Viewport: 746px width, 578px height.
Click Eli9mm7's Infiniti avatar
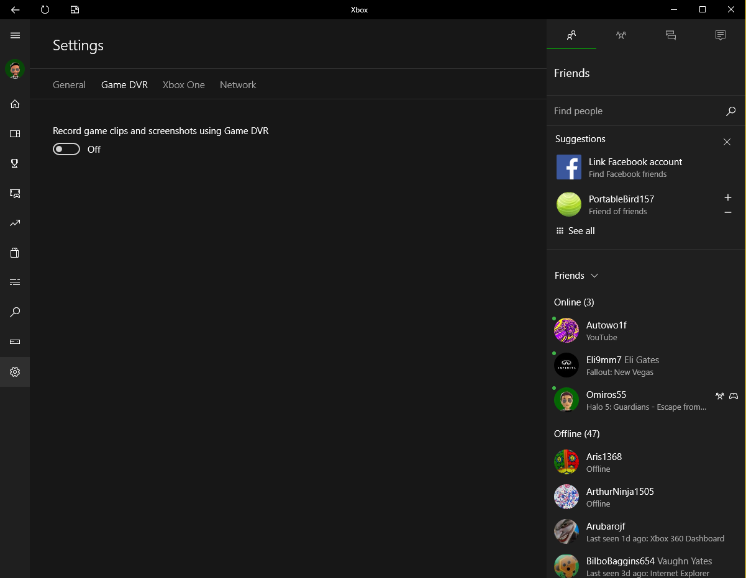click(566, 365)
